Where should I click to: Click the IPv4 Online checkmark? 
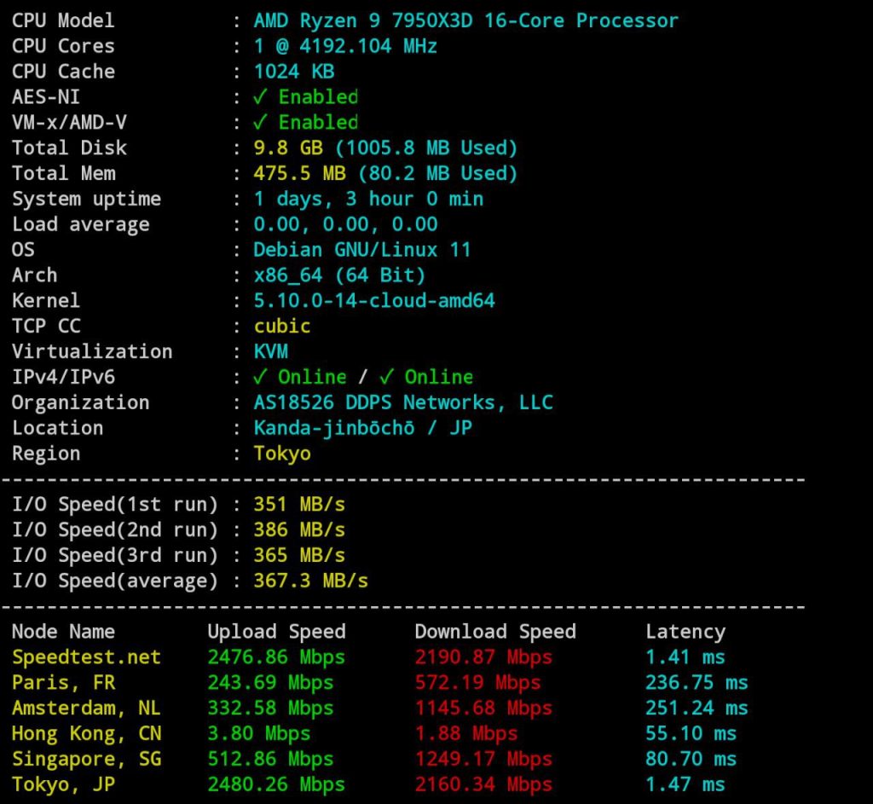[x=260, y=378]
